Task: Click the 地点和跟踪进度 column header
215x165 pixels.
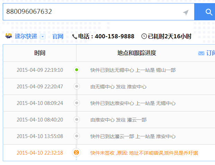Action: click(x=137, y=53)
